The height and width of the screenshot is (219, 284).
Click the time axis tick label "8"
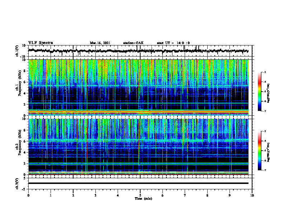207,195
